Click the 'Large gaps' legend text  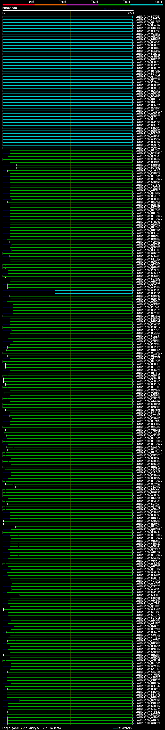click(11, 728)
